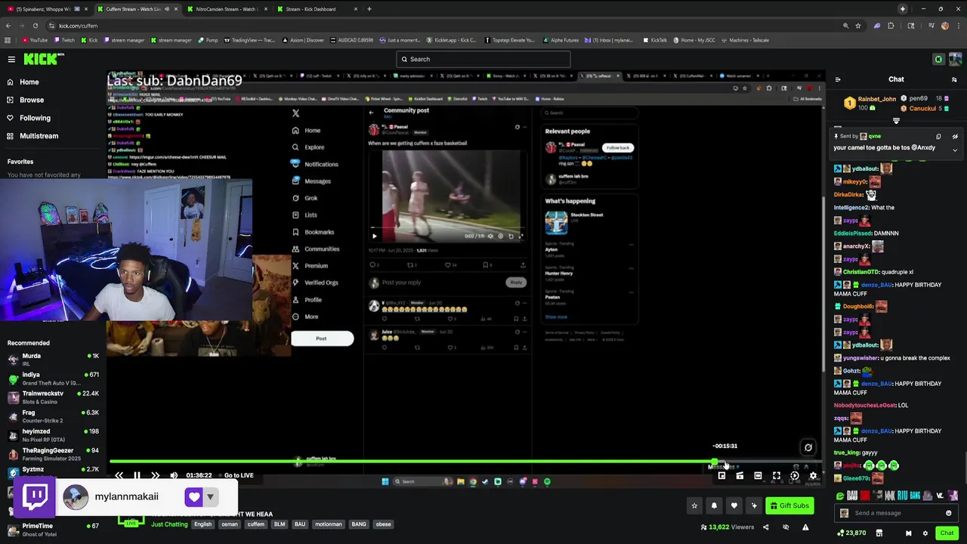967x544 pixels.
Task: Enter fullscreen on the player
Action: click(x=776, y=476)
